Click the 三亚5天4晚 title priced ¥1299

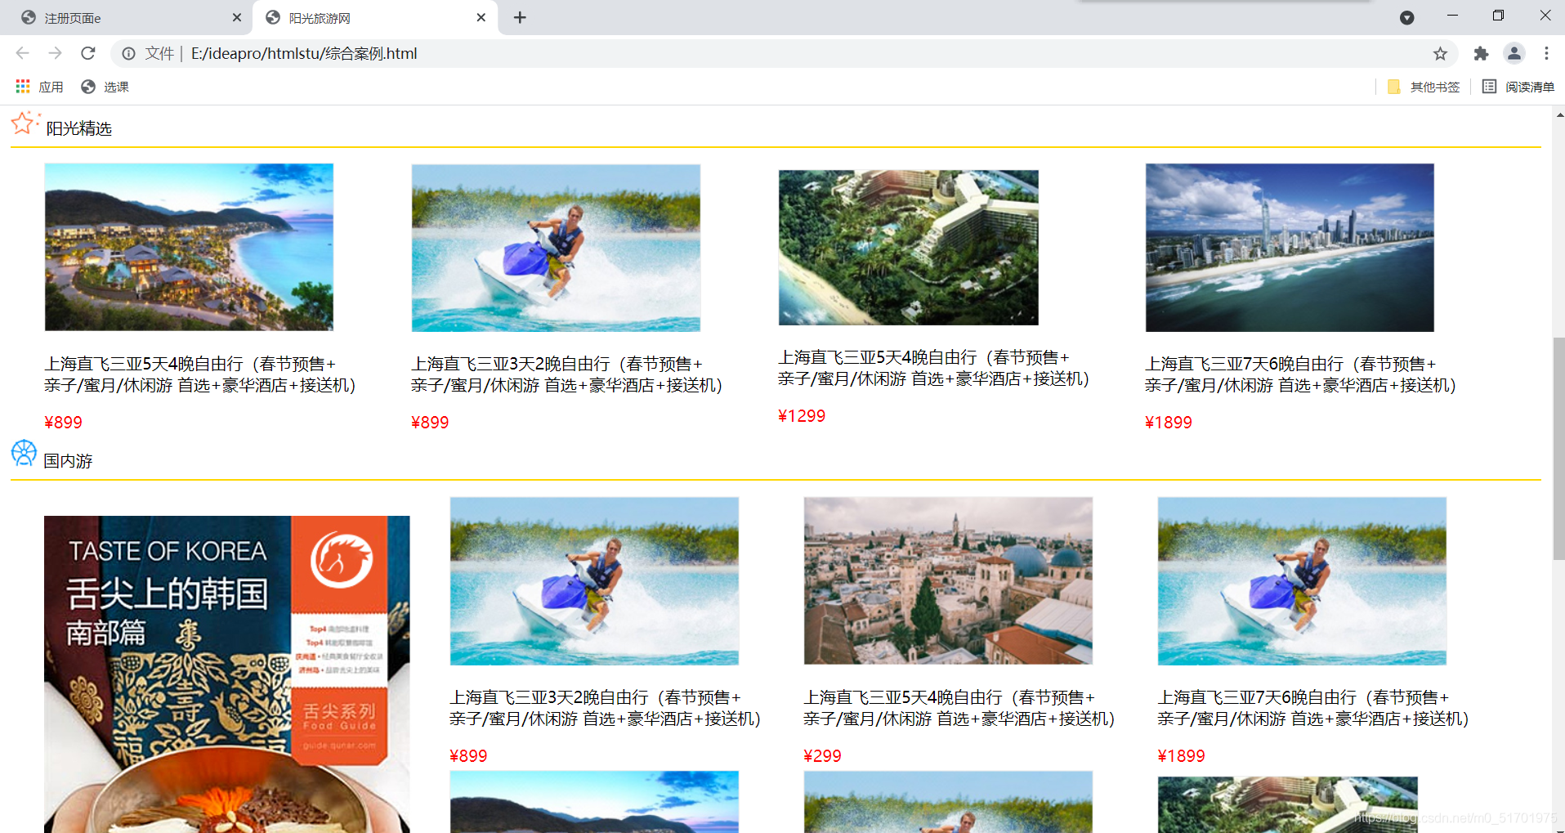(934, 368)
